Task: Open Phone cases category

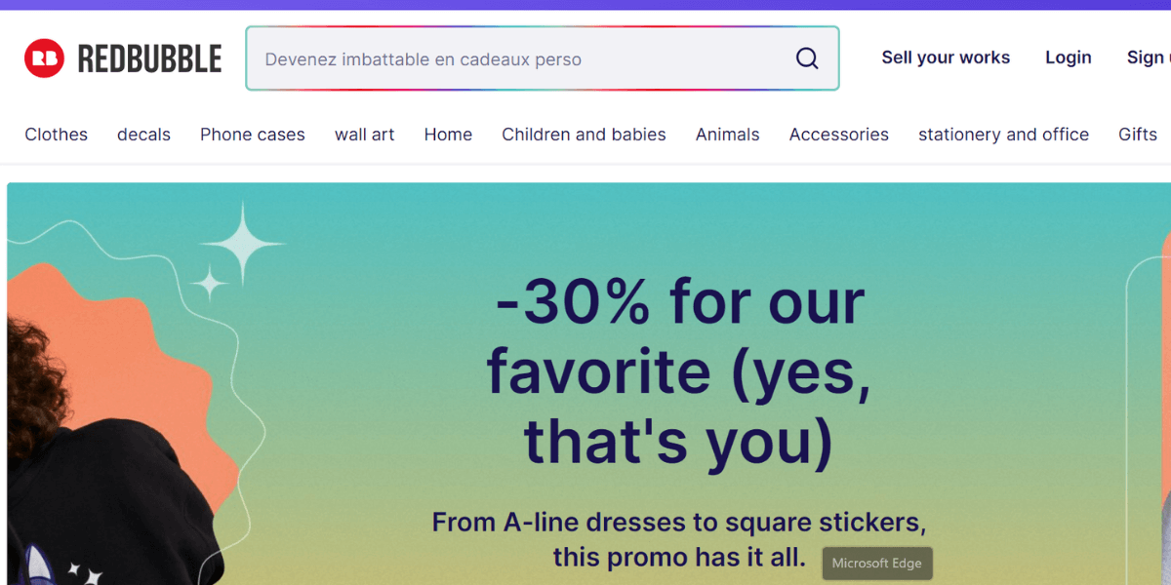Action: click(x=252, y=135)
